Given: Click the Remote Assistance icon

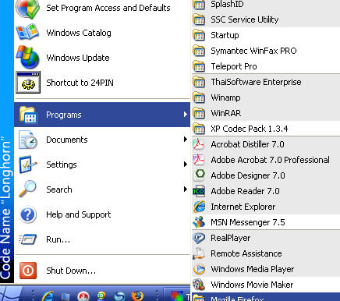Looking at the screenshot, I should (x=199, y=253).
